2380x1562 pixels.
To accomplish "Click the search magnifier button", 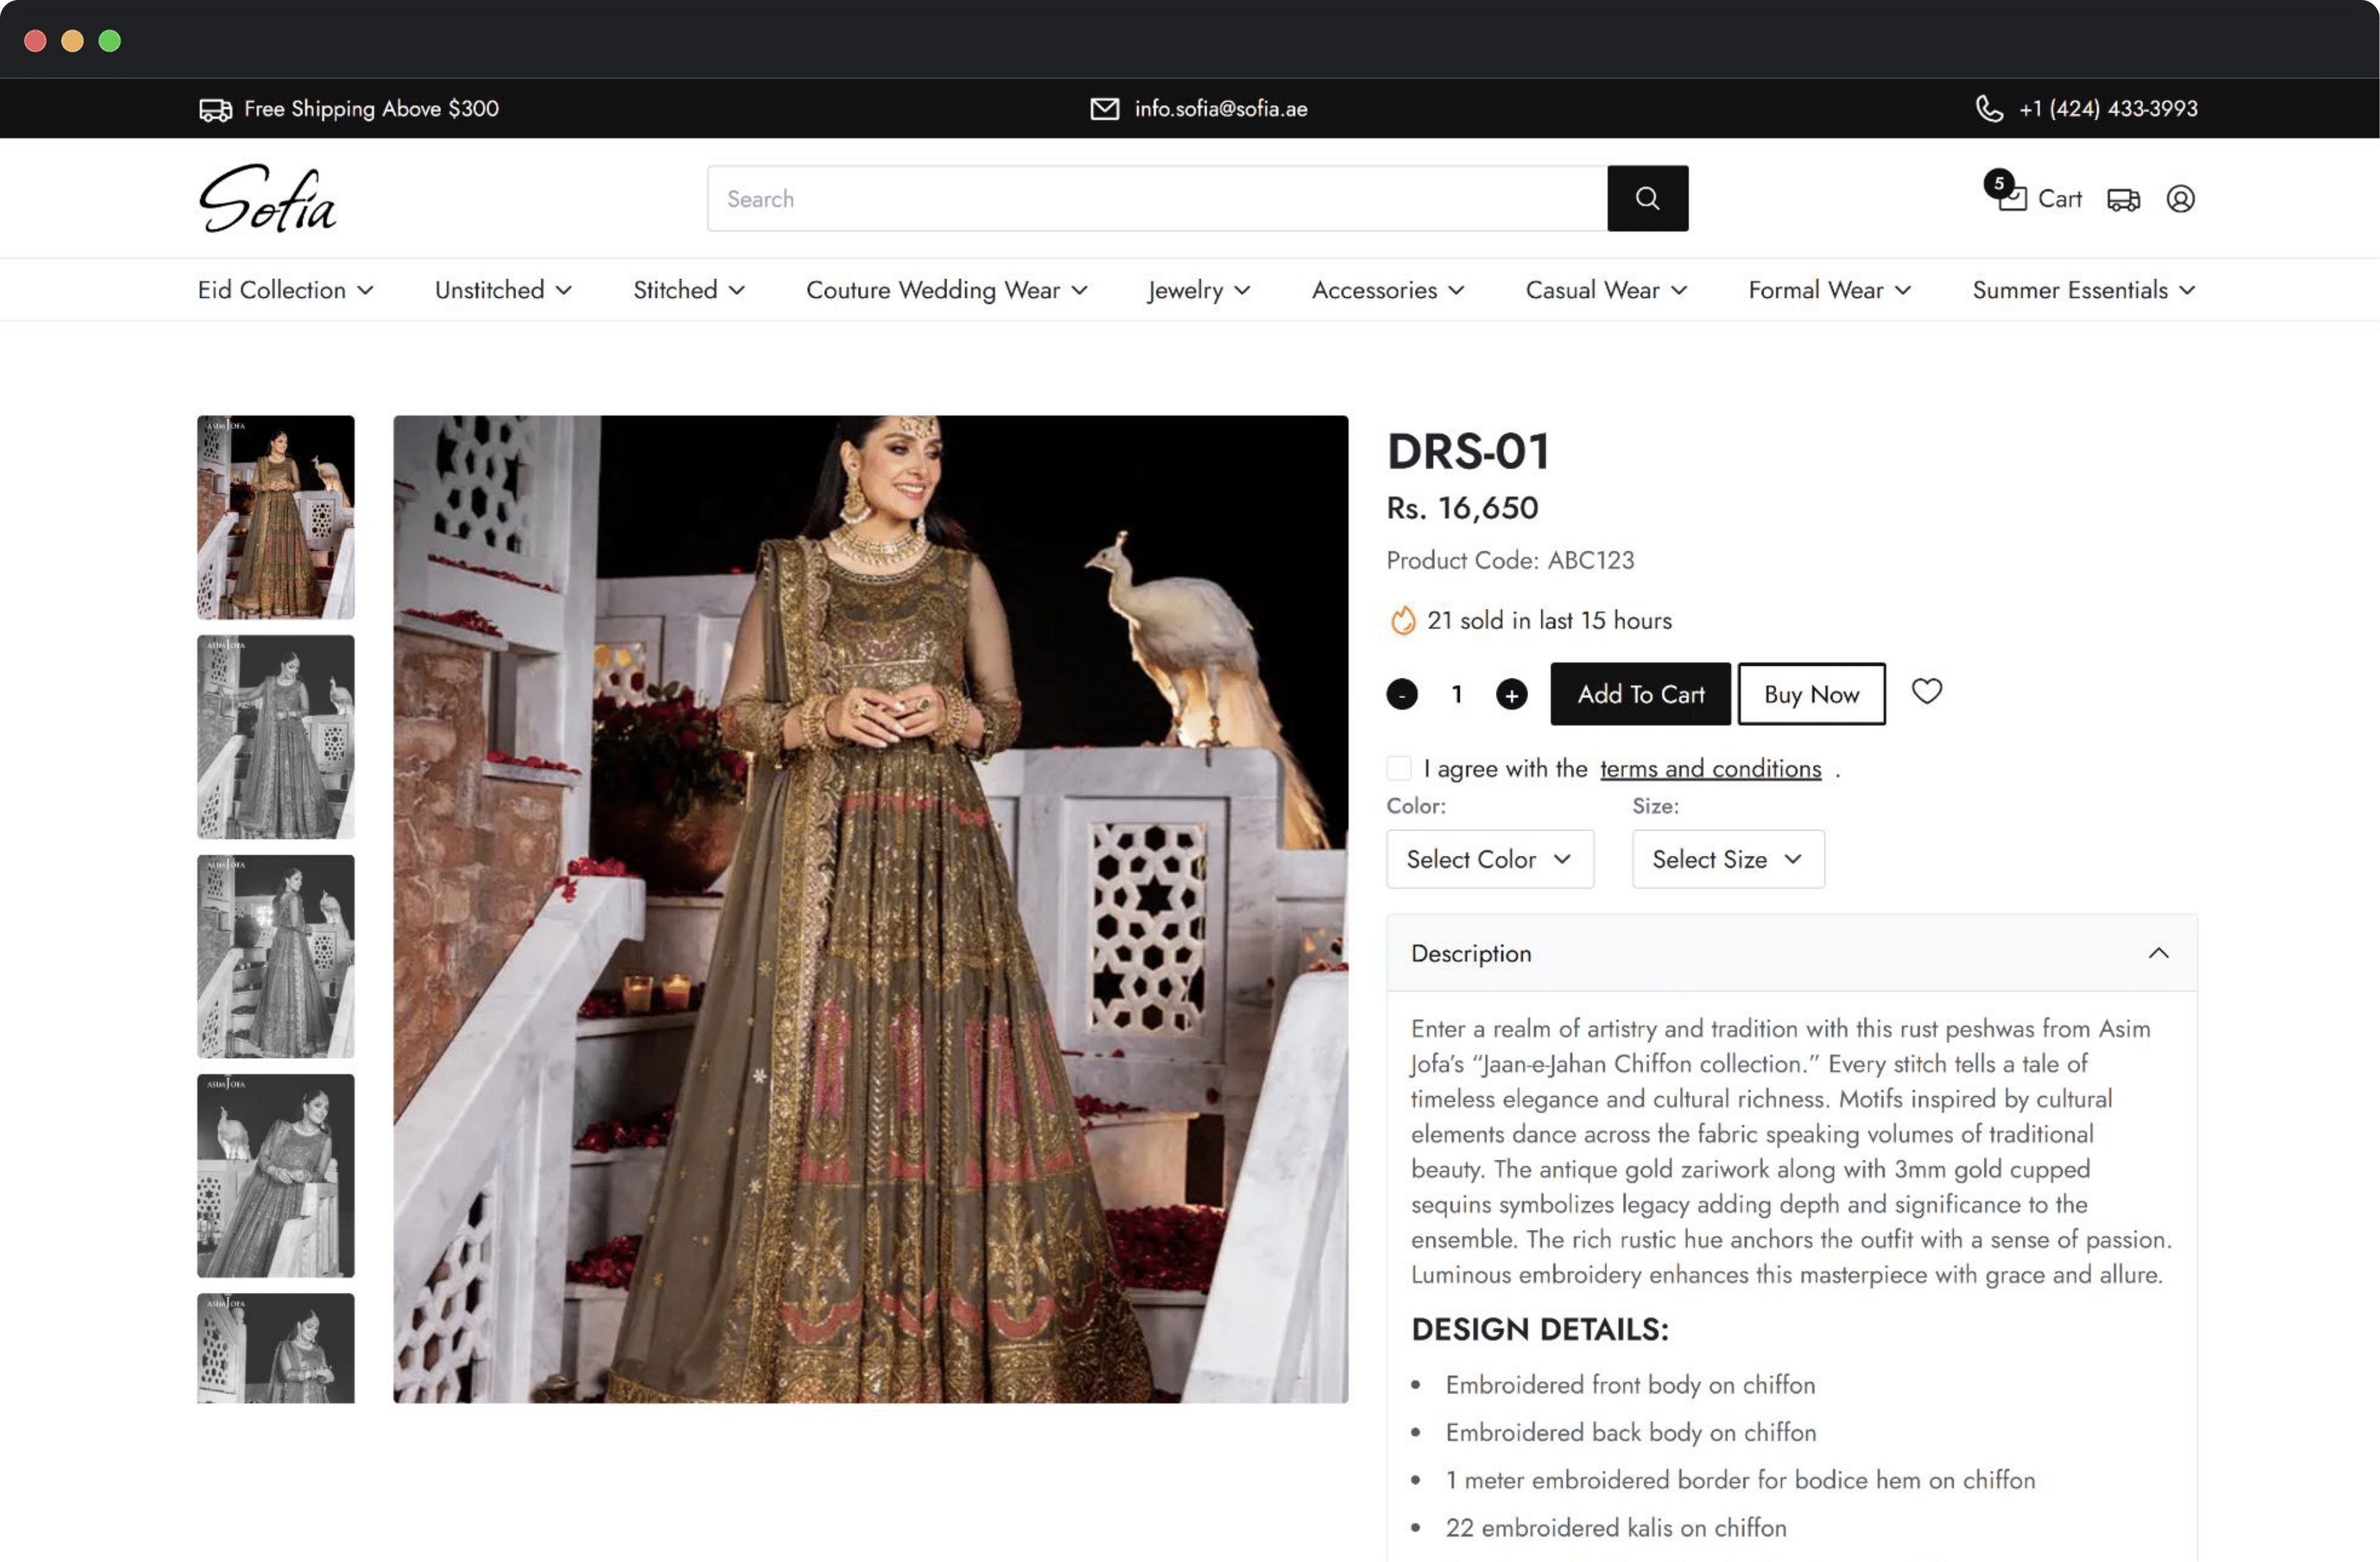I will point(1647,198).
